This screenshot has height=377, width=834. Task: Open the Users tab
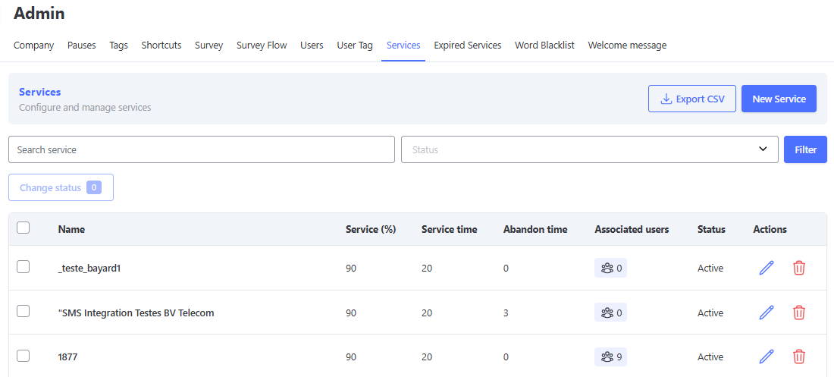coord(312,46)
